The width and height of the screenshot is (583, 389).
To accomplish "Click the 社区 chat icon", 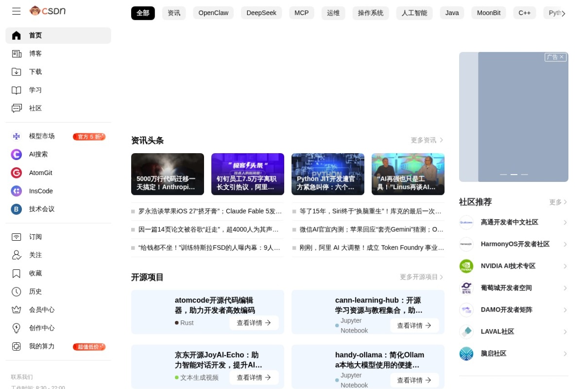I will pyautogui.click(x=17, y=108).
